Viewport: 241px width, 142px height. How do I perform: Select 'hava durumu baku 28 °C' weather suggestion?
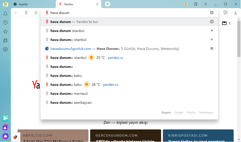129,85
